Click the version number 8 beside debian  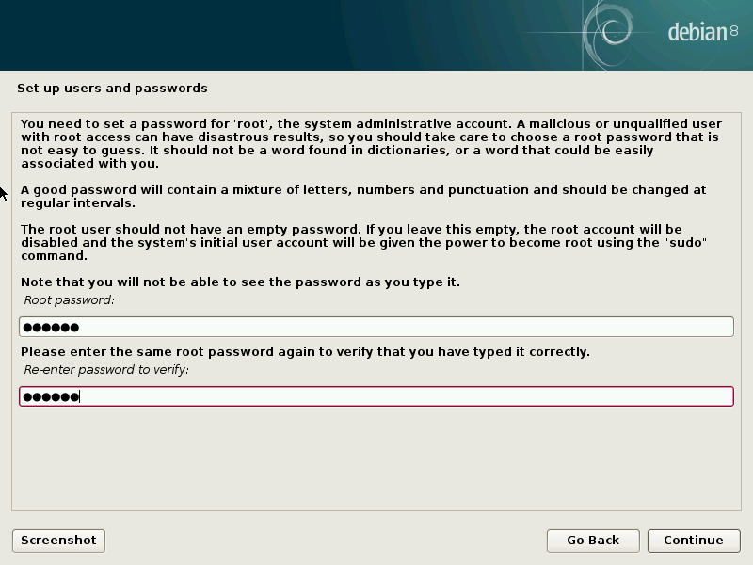coord(733,32)
